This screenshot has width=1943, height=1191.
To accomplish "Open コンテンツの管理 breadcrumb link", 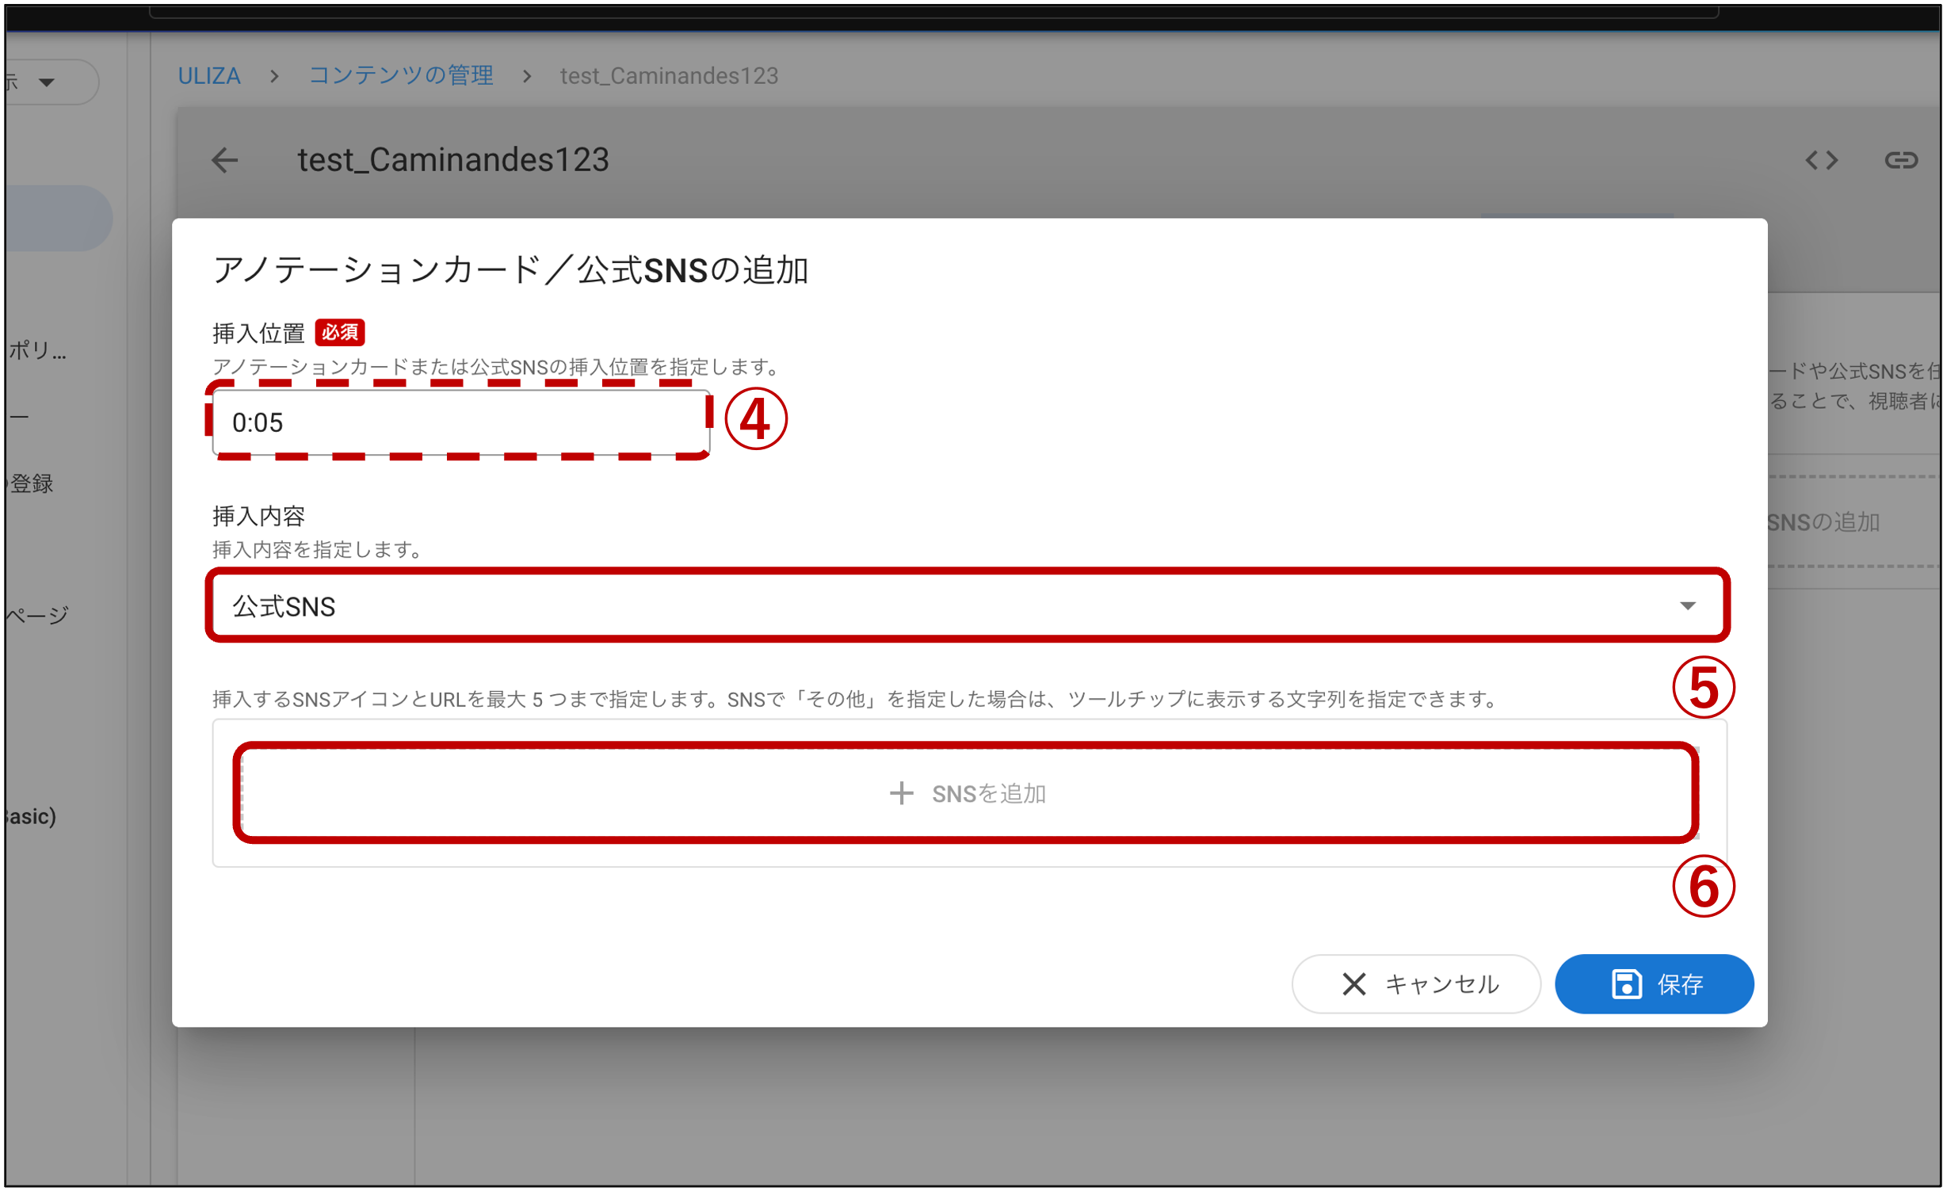I will [400, 76].
